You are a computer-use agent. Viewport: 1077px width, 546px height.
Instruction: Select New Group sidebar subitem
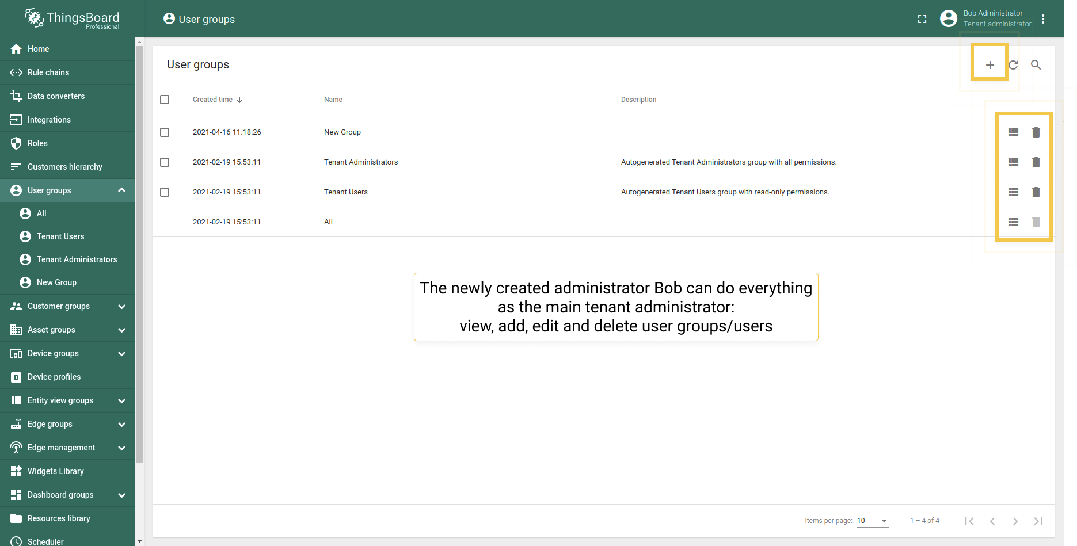point(67,282)
